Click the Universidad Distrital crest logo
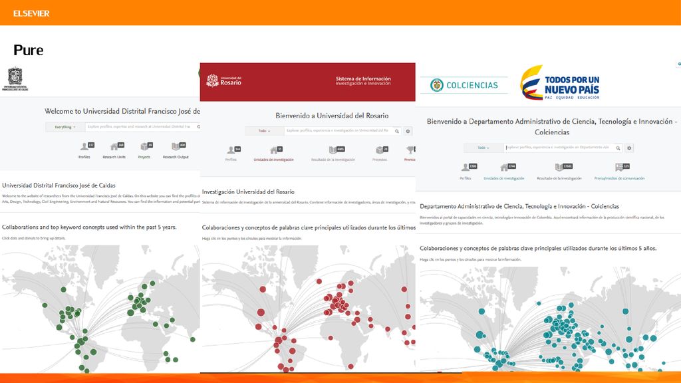This screenshot has height=383, width=681. coord(15,78)
